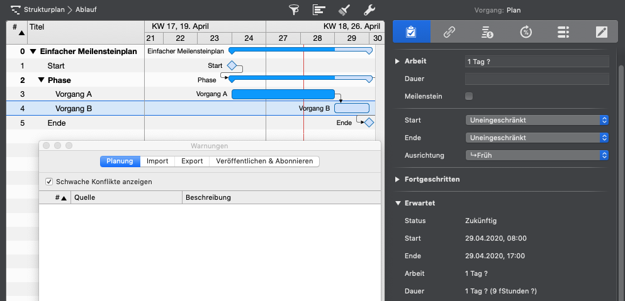Click the paintbrush style icon
625x301 pixels.
[x=344, y=10]
